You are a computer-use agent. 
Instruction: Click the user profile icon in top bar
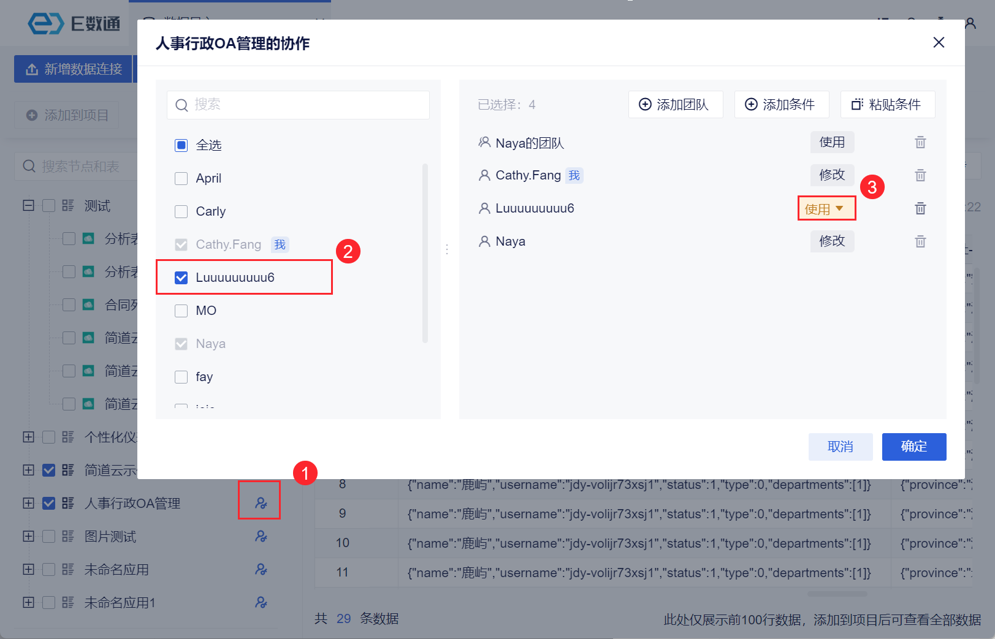[970, 23]
